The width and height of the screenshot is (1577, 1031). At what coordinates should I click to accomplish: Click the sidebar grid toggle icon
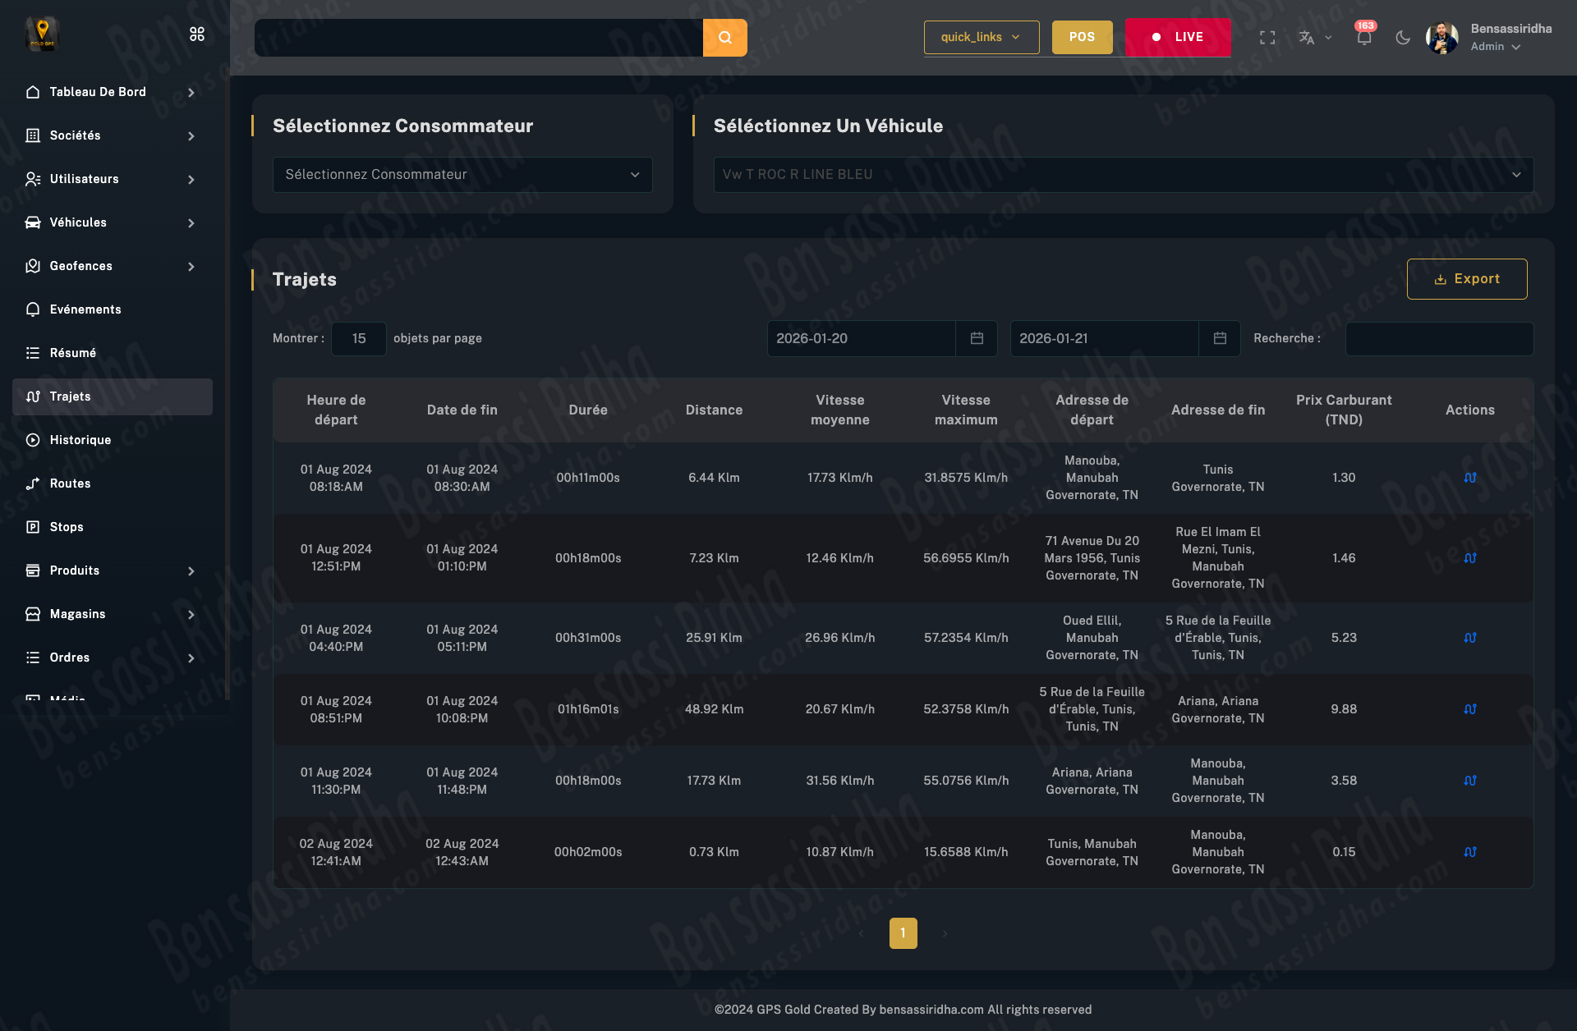pyautogui.click(x=197, y=34)
